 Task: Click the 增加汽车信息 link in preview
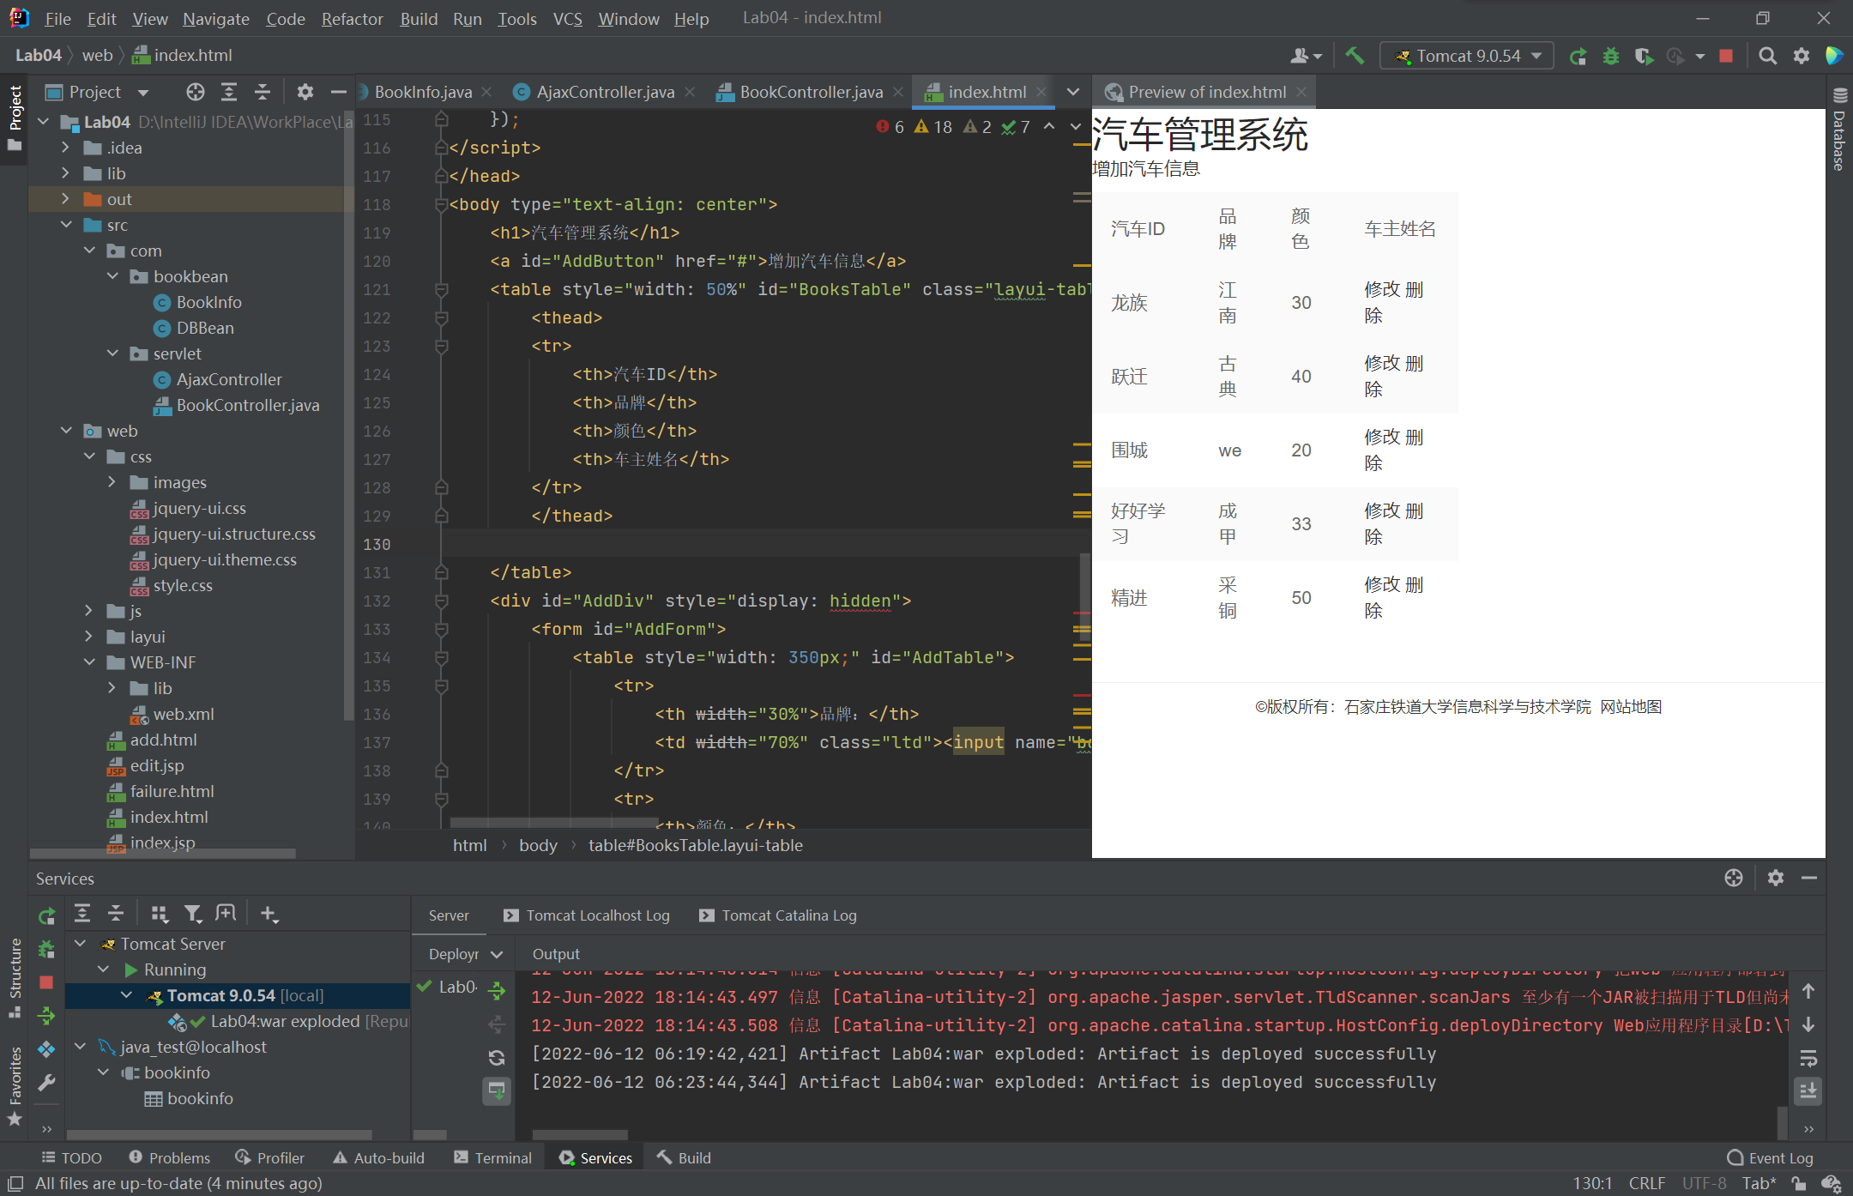[1146, 169]
